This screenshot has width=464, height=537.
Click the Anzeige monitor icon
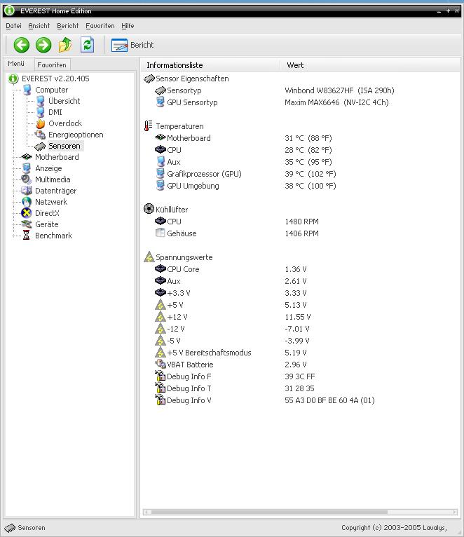[27, 168]
